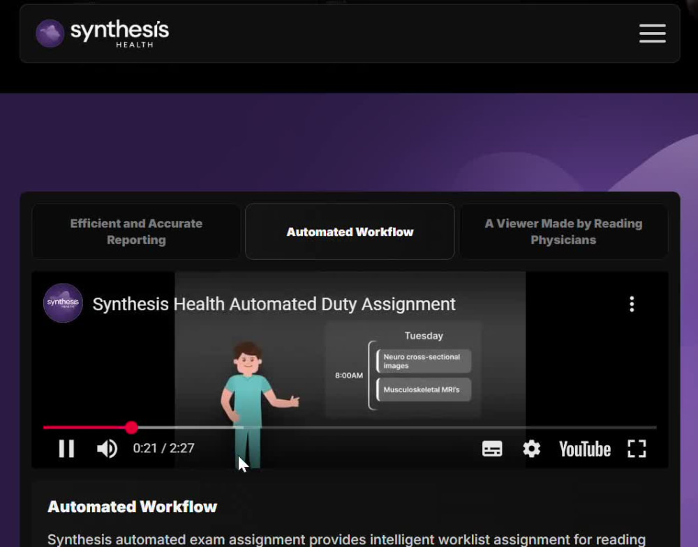Open A Viewer Made by Reading Physicians tab

[563, 231]
